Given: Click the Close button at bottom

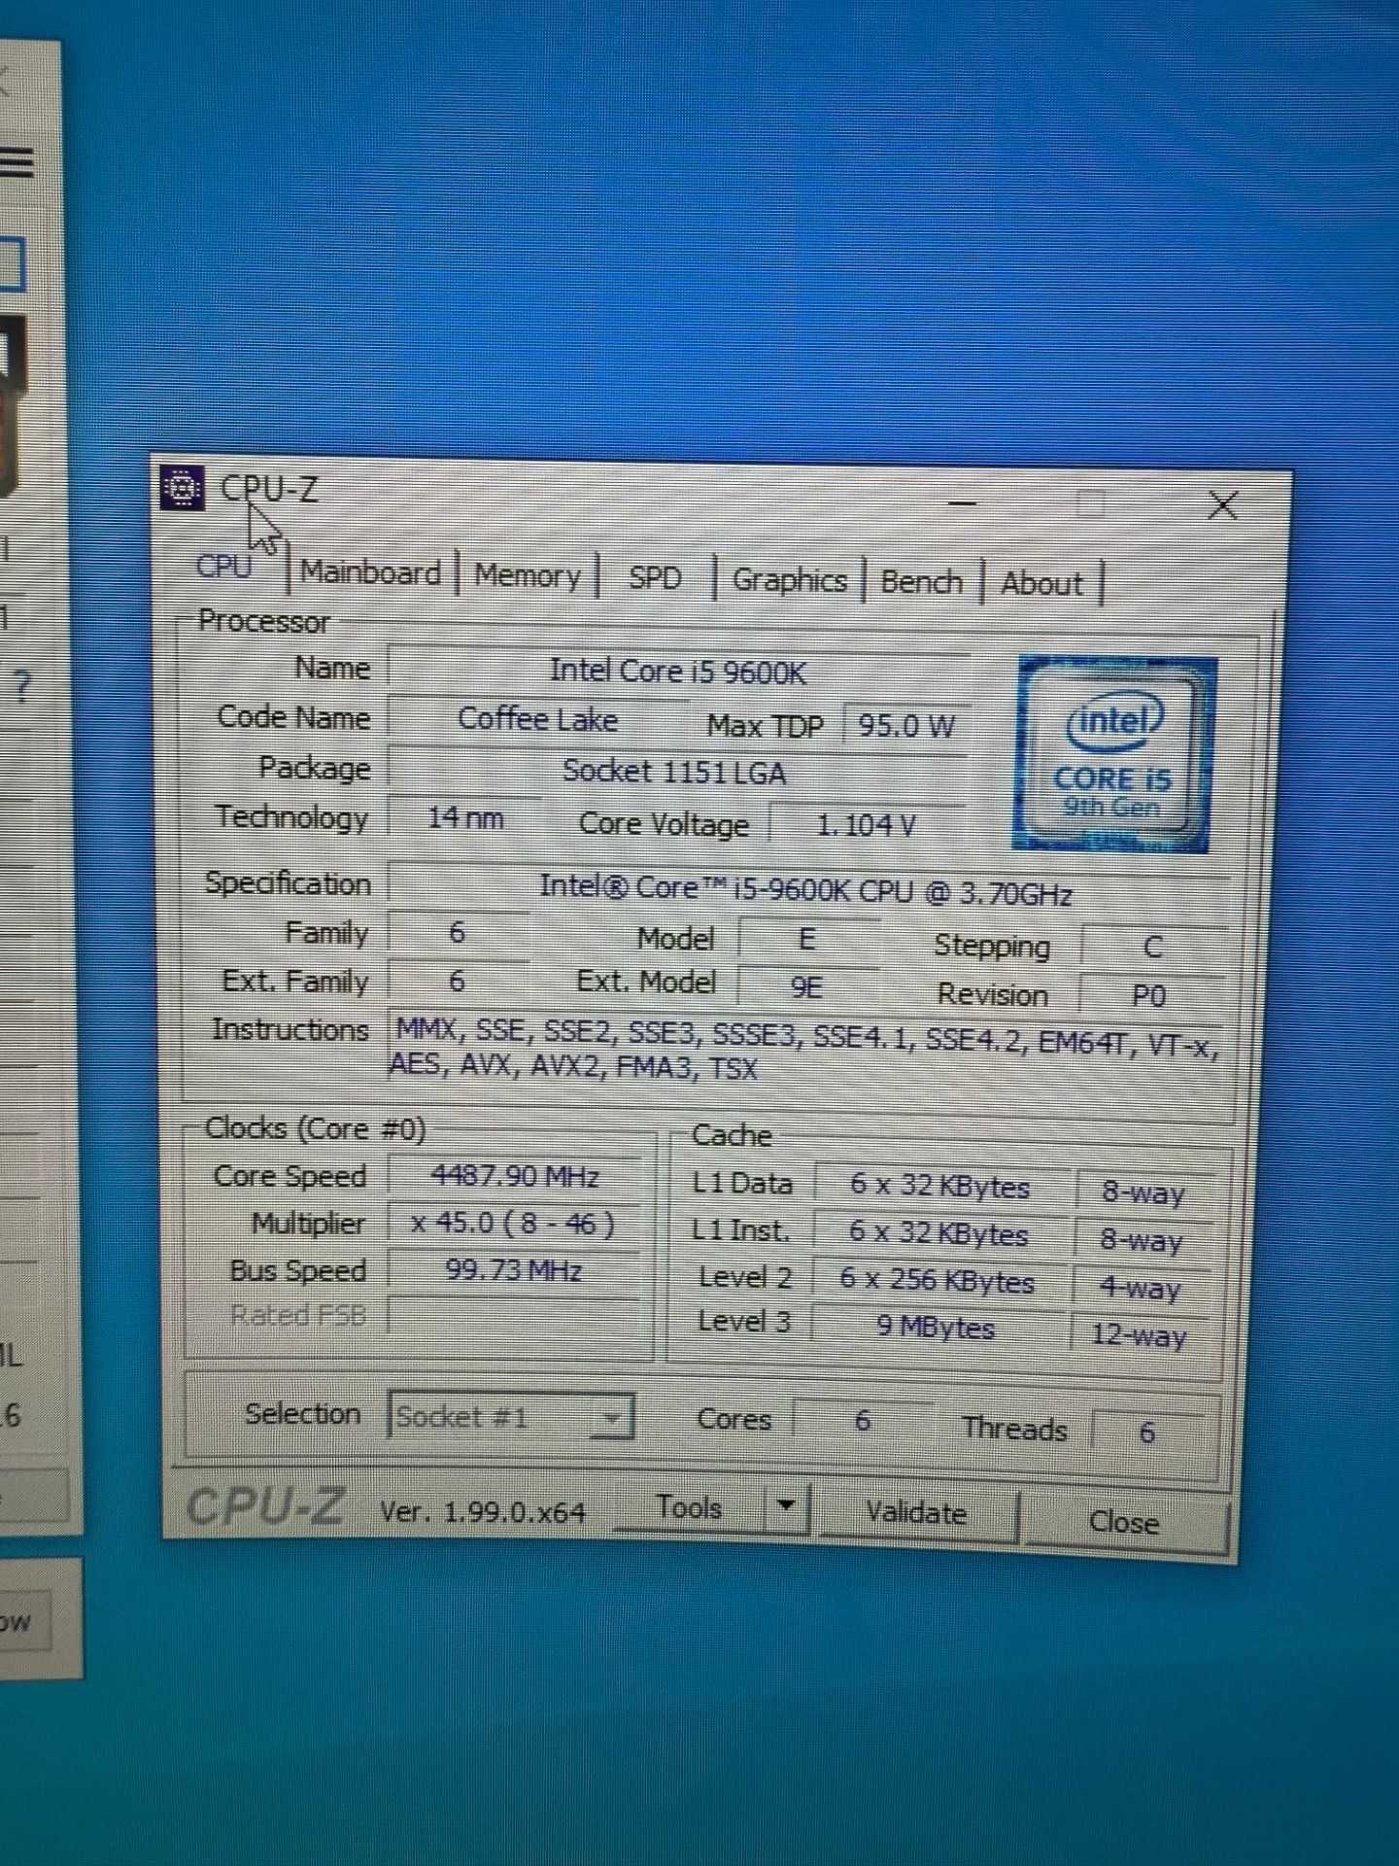Looking at the screenshot, I should pyautogui.click(x=1125, y=1521).
